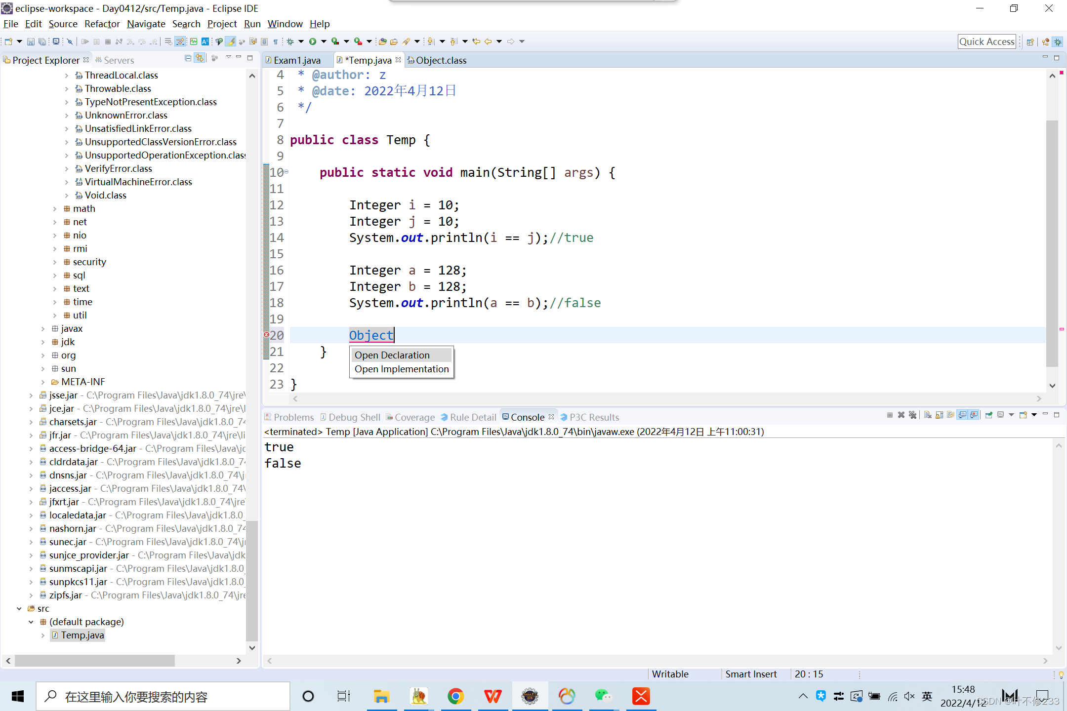
Task: Toggle Mark Occurrences highlighter in toolbar
Action: click(x=231, y=41)
